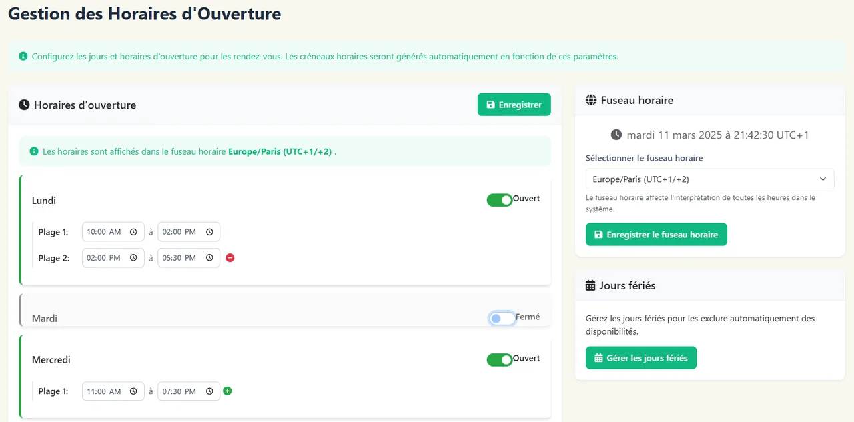Edit Lundi Plage 2 end time 05:30 PM
The height and width of the screenshot is (422, 854).
[189, 258]
